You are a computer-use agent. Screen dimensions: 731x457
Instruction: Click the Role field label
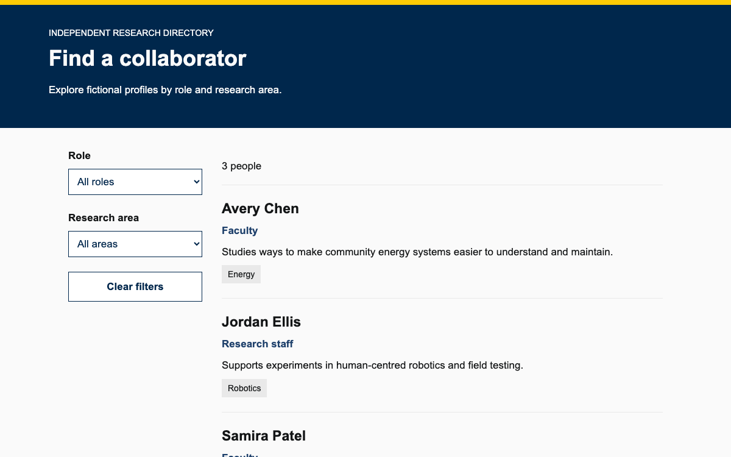tap(79, 155)
